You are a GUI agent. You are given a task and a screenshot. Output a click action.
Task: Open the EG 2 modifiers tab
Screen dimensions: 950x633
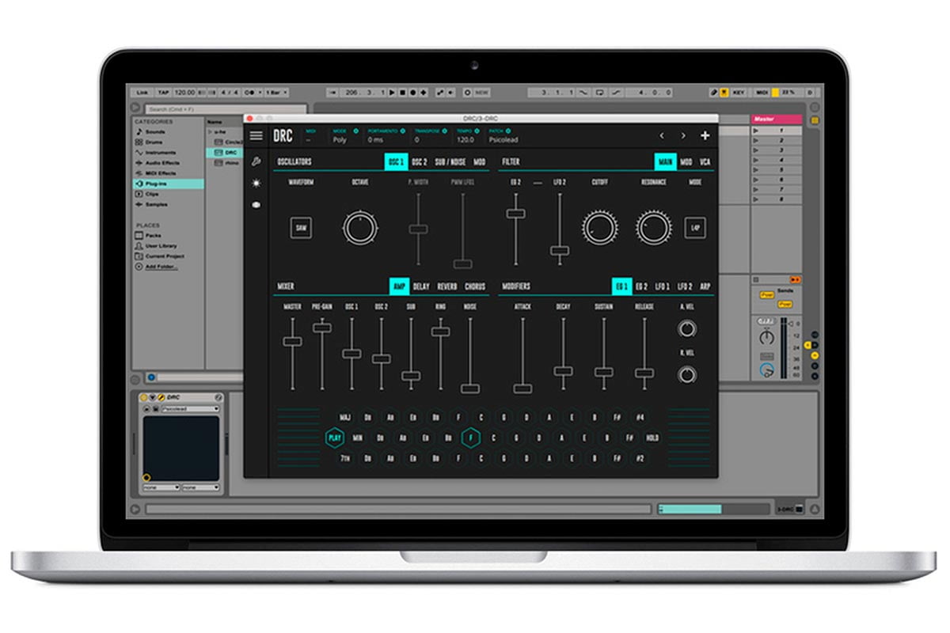click(x=641, y=286)
